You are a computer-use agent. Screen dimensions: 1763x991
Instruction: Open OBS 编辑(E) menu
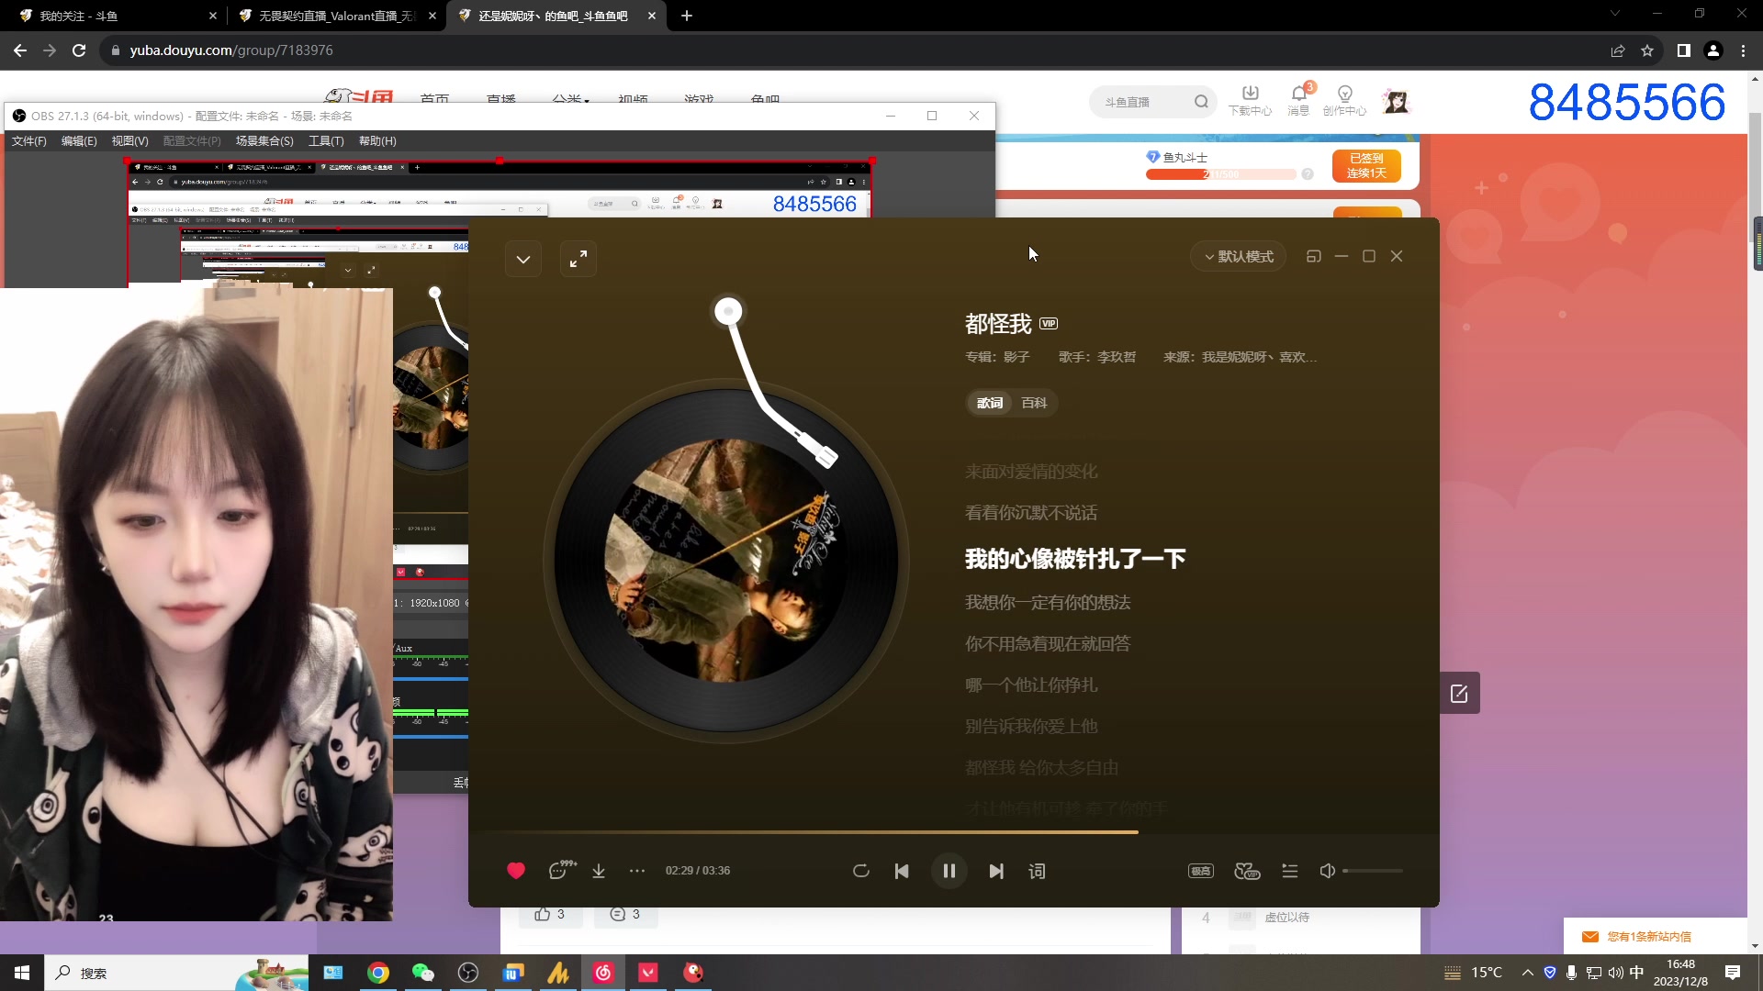(x=79, y=141)
